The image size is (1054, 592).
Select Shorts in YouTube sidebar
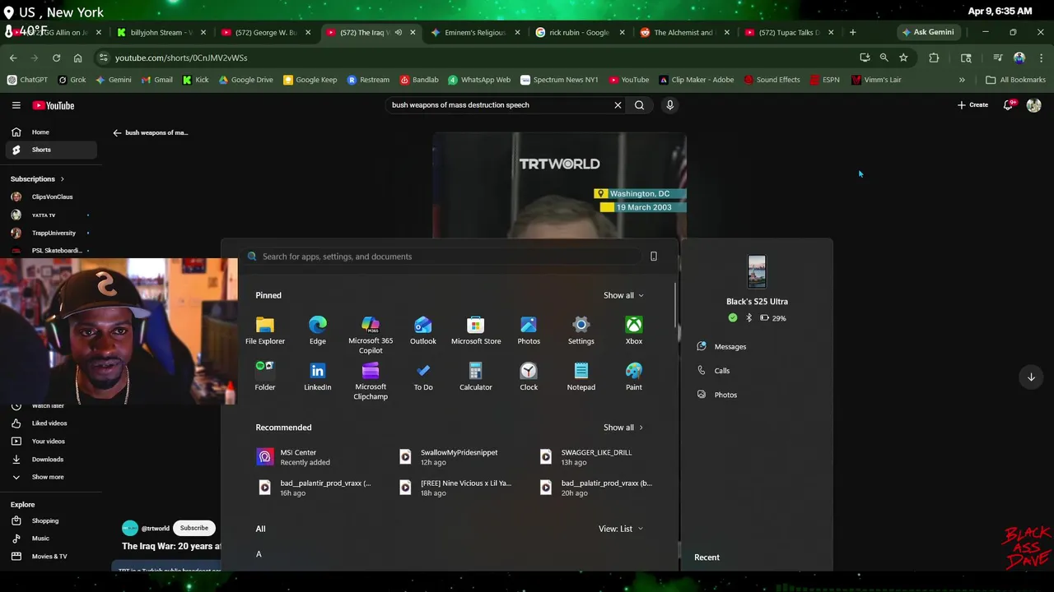(51, 150)
